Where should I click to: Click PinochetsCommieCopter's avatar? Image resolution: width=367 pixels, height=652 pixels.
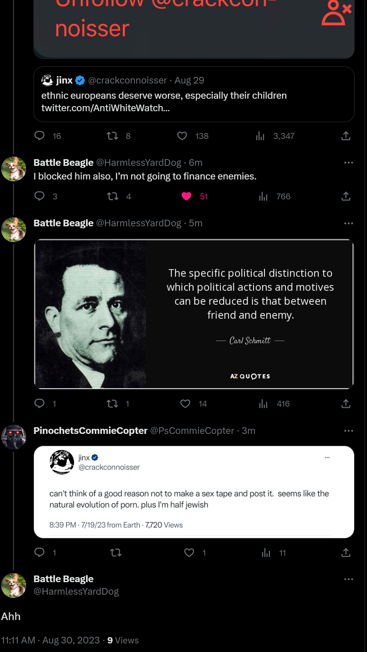coord(14,437)
